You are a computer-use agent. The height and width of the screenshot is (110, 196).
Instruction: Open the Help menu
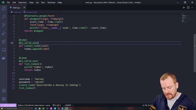click(x=60, y=2)
